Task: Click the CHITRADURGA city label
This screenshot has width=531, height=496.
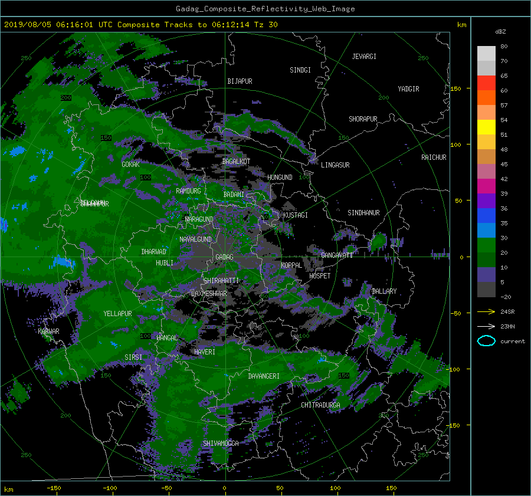Action: click(x=321, y=405)
